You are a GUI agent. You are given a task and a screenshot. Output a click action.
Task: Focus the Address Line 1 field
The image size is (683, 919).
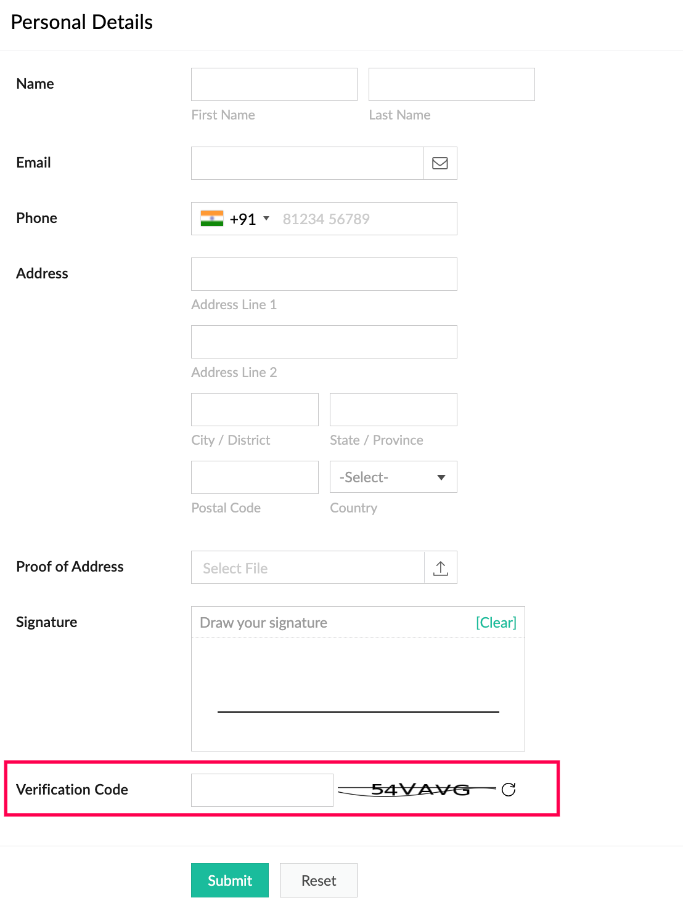pyautogui.click(x=324, y=274)
